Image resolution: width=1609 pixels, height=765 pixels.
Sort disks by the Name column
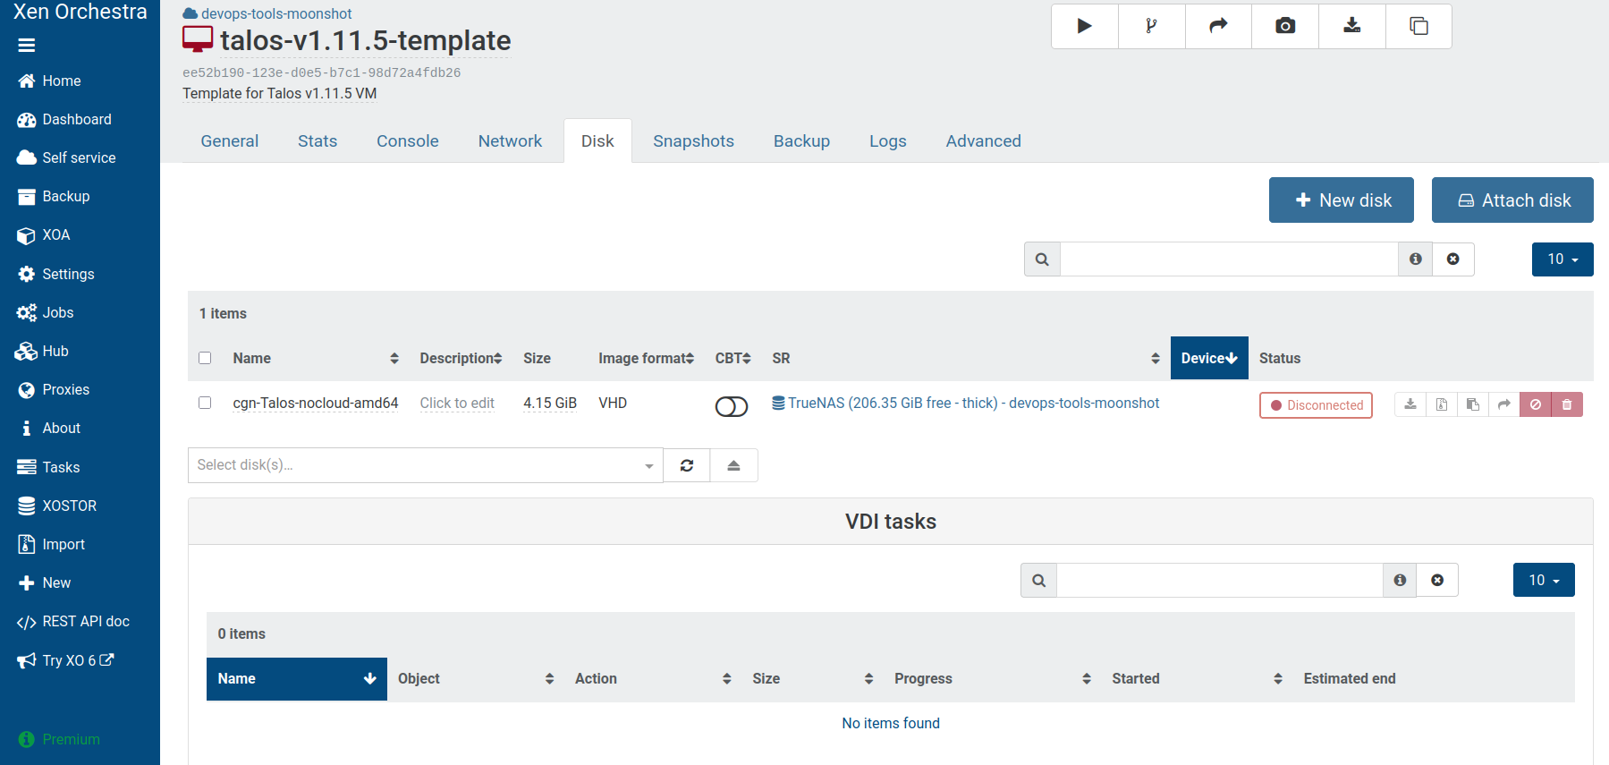[316, 358]
